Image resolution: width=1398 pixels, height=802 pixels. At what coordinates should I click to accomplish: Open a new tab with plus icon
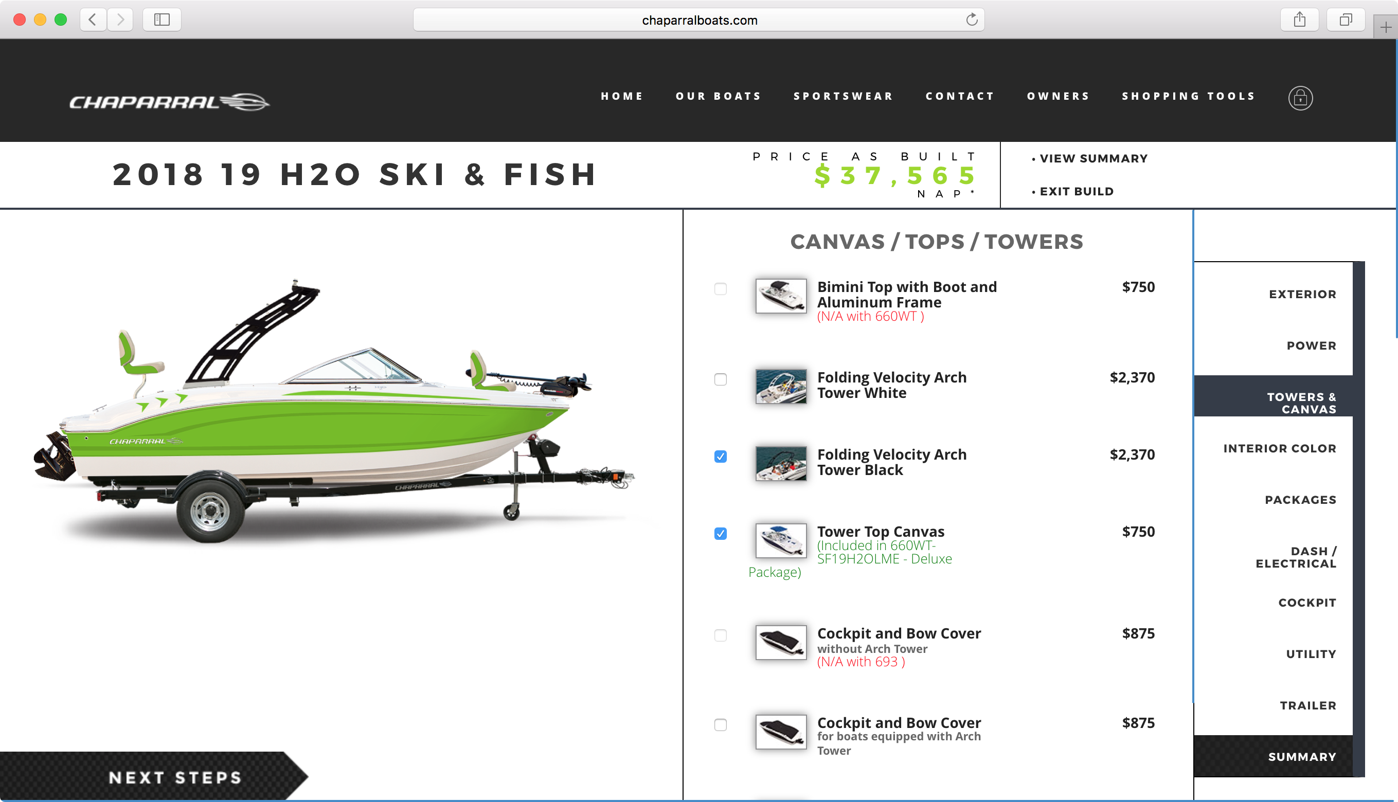[1385, 27]
